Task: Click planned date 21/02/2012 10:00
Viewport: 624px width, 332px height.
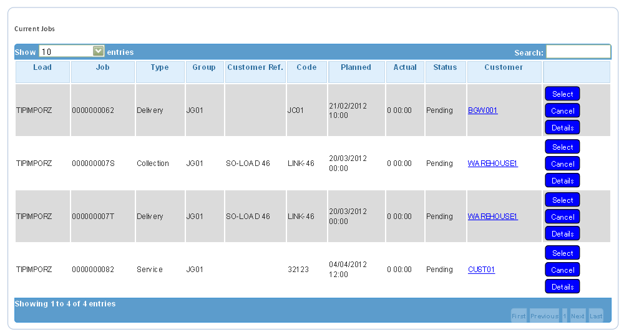Action: (348, 110)
